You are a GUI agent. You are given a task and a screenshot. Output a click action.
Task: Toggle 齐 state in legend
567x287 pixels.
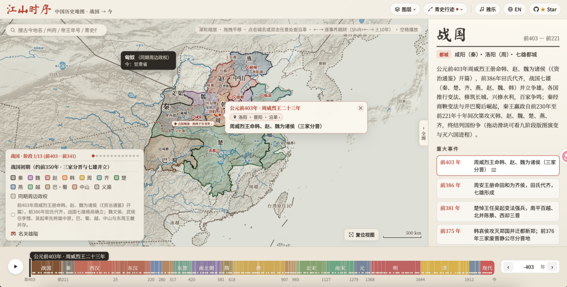tap(103, 178)
